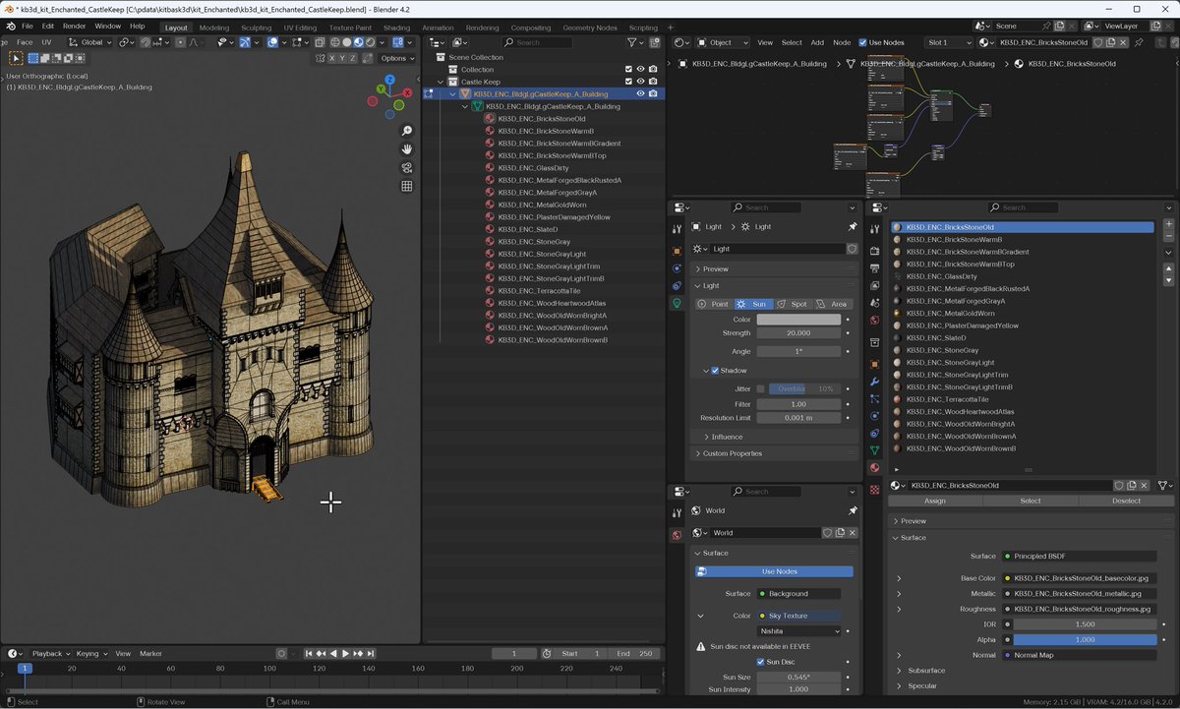
Task: Enable the Sun Disc checkbox in World settings
Action: coord(760,662)
